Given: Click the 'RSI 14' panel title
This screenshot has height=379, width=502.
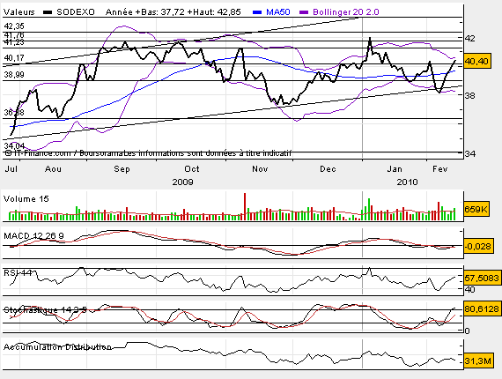Looking at the screenshot, I should pos(18,273).
